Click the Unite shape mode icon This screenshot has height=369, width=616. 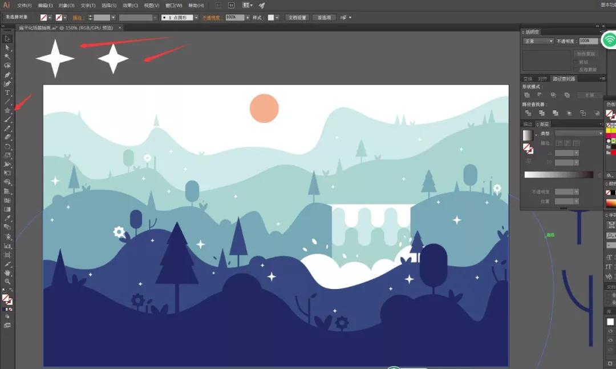click(526, 95)
